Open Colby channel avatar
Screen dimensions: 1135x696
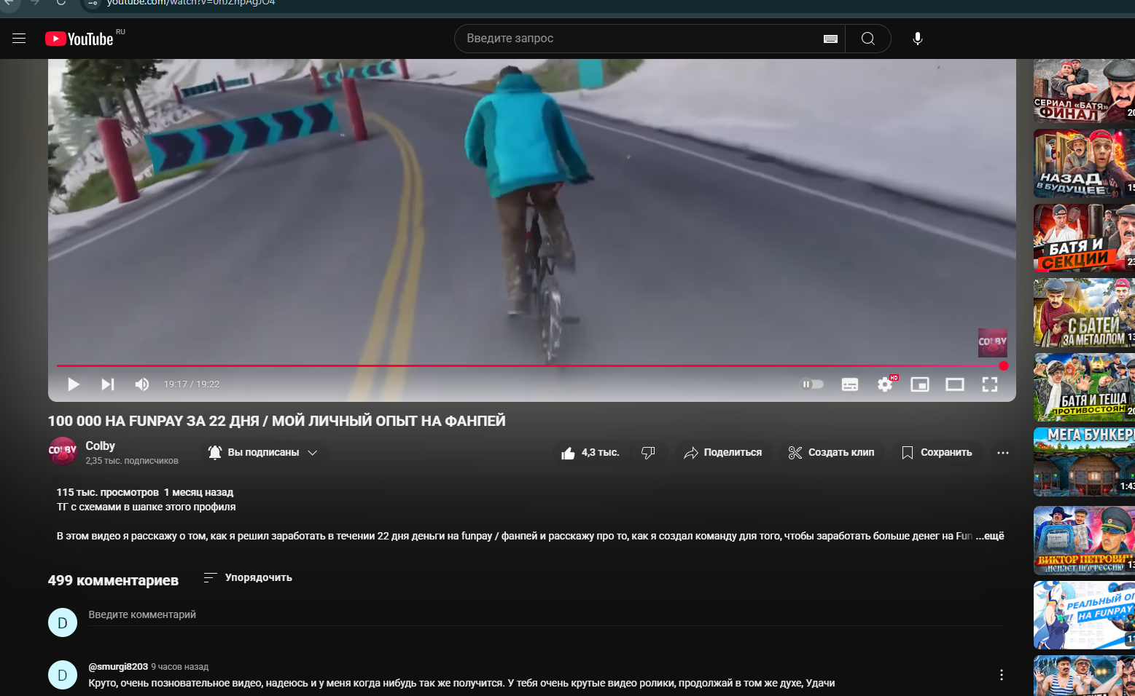click(63, 451)
